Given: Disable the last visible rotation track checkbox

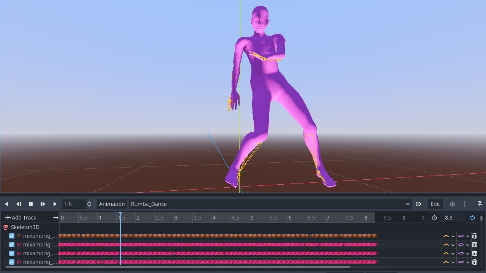Looking at the screenshot, I should point(12,262).
